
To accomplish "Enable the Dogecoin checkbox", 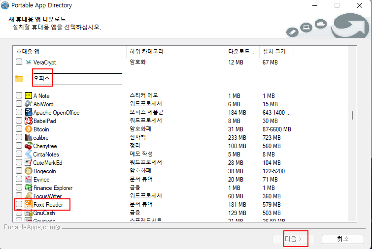I will [x=19, y=171].
